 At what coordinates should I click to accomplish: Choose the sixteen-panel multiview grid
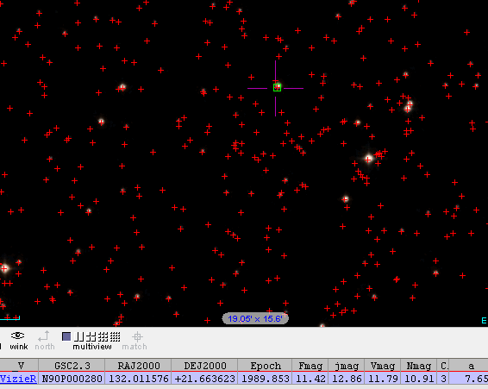click(x=116, y=336)
